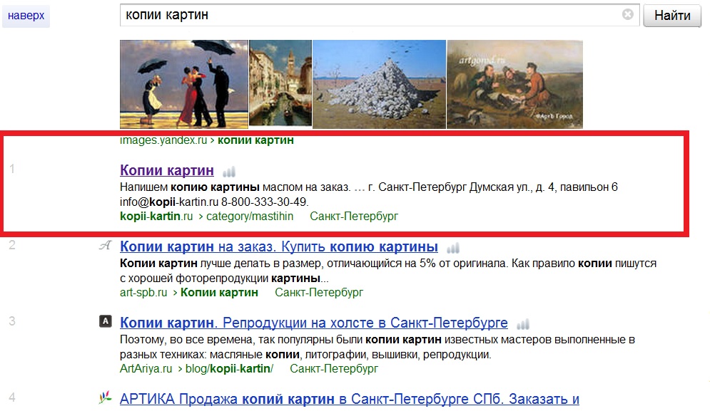Click Копии картин breadcrumb under art-spb.ru
The width and height of the screenshot is (710, 411).
219,293
